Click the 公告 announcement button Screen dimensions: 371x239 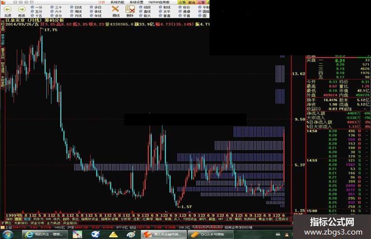point(201,2)
